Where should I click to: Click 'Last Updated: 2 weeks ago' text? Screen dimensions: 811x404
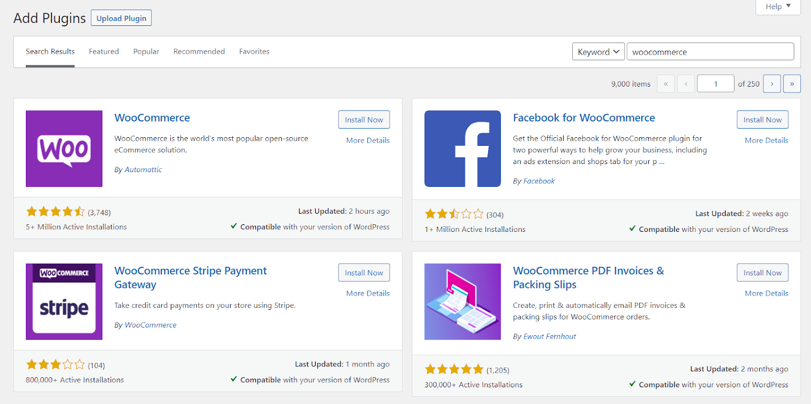pyautogui.click(x=742, y=214)
